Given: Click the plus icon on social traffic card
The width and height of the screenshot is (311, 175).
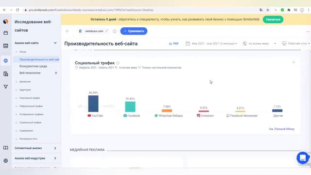Looking at the screenshot, I should 294,62.
